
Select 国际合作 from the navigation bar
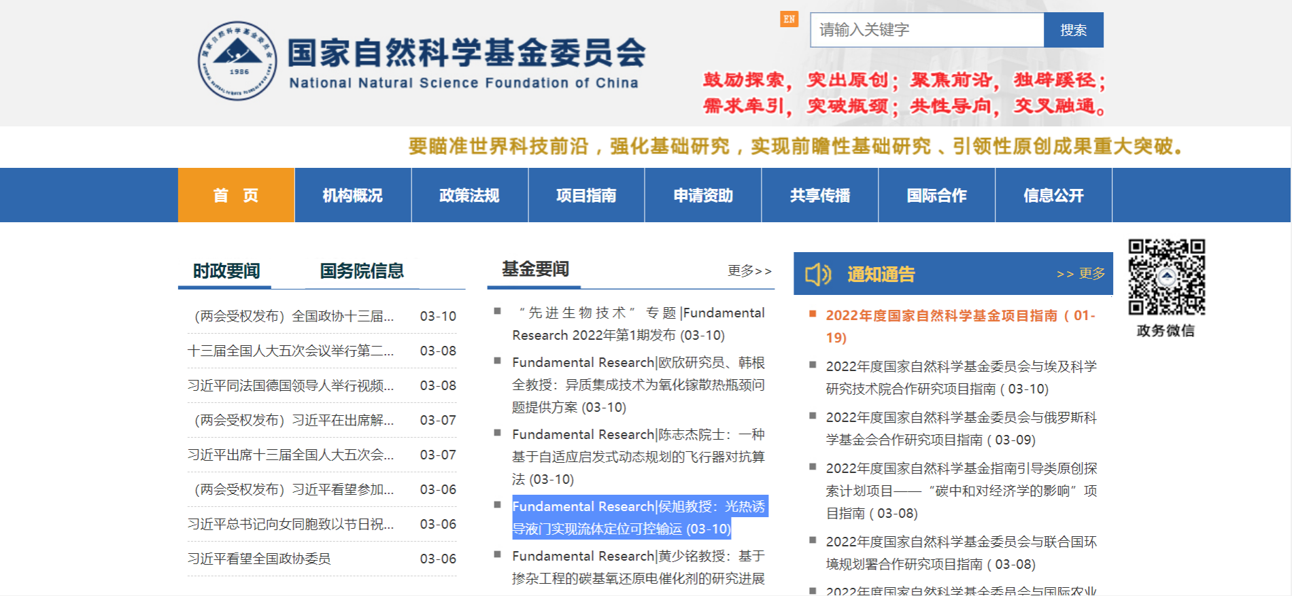[x=936, y=196]
